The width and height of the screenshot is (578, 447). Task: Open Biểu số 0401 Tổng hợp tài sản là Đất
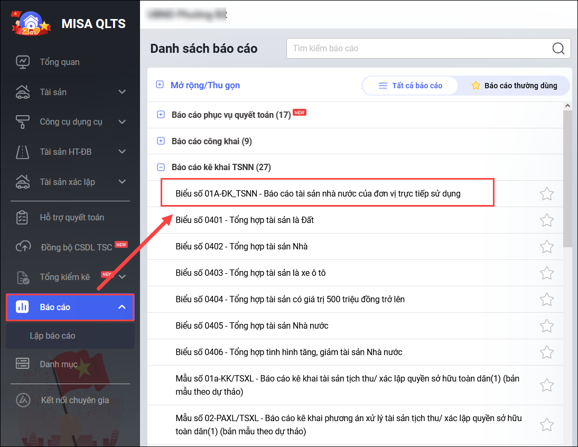[245, 220]
